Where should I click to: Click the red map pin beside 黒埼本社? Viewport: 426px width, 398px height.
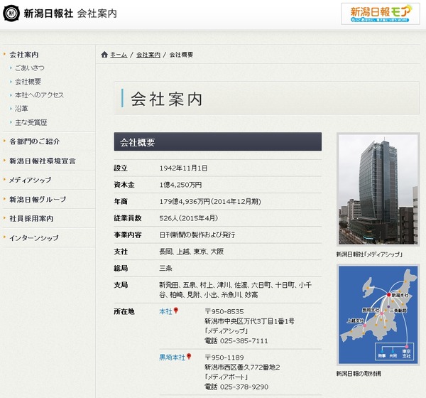pyautogui.click(x=189, y=356)
